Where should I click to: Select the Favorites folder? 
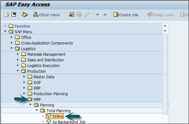point(22,26)
